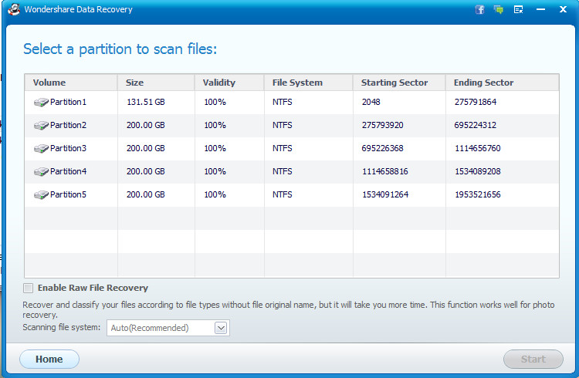Click starting sector value 2048
Screen dimensions: 579x378
tap(371, 102)
